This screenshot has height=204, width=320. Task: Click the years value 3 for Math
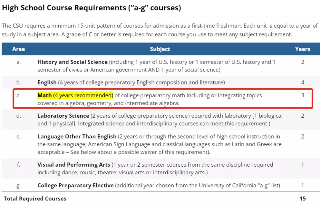coord(303,95)
